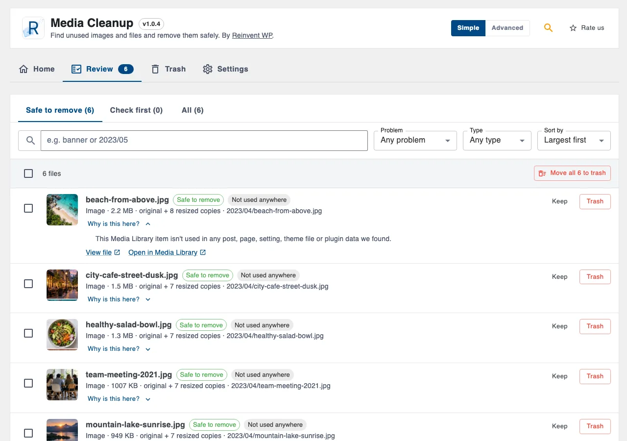Click the orange search magnifier icon
Screen dimensions: 627x441
[x=548, y=28]
